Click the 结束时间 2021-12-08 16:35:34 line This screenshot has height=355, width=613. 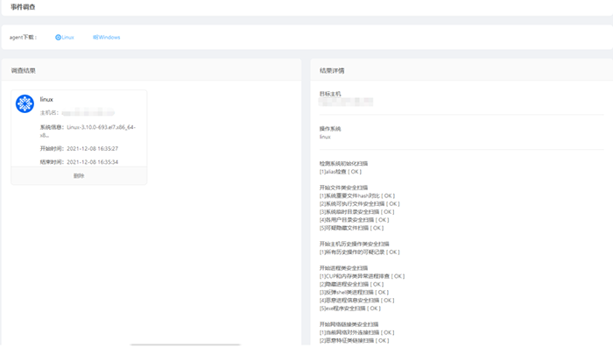pyautogui.click(x=80, y=162)
